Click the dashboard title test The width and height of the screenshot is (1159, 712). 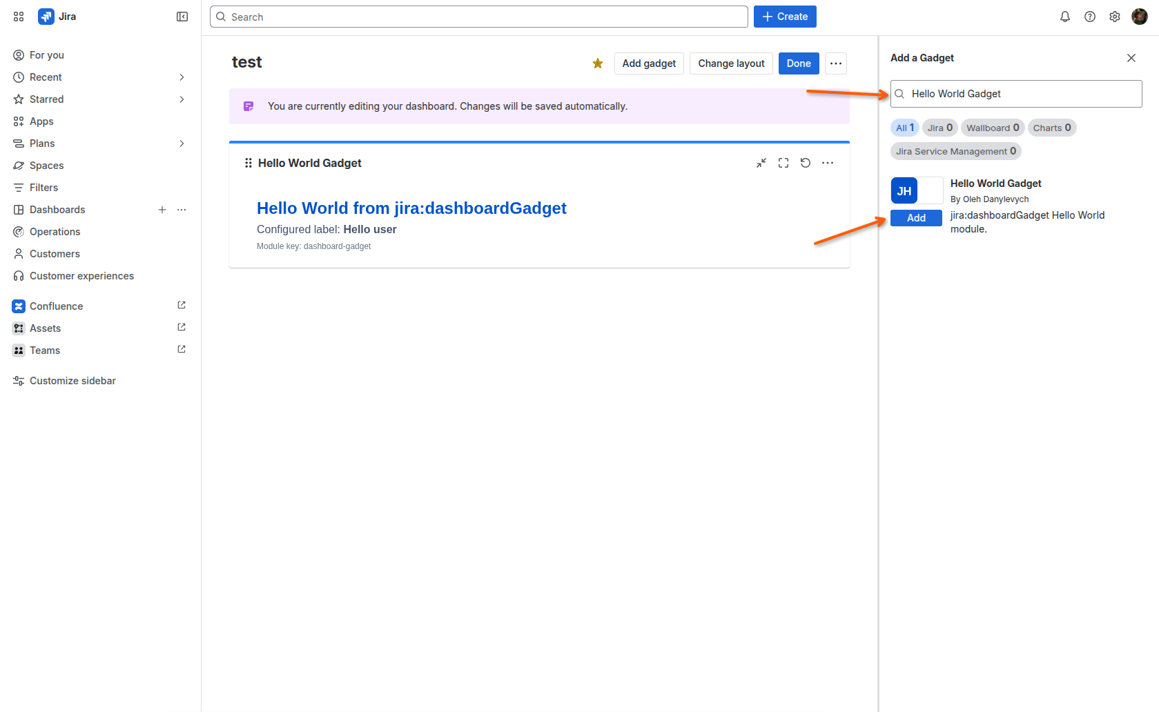tap(246, 62)
